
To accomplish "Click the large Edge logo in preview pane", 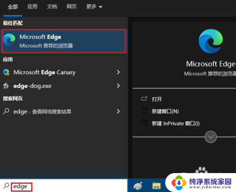I will (x=211, y=41).
